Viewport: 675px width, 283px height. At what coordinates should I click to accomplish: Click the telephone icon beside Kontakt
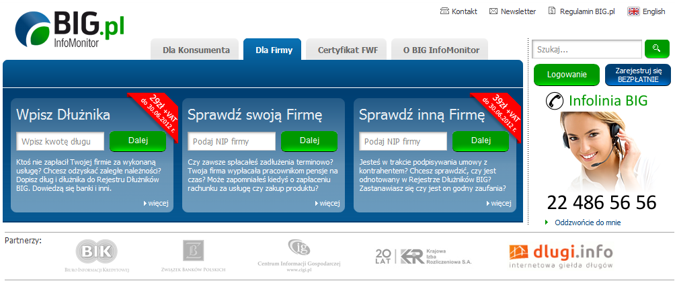(x=444, y=11)
